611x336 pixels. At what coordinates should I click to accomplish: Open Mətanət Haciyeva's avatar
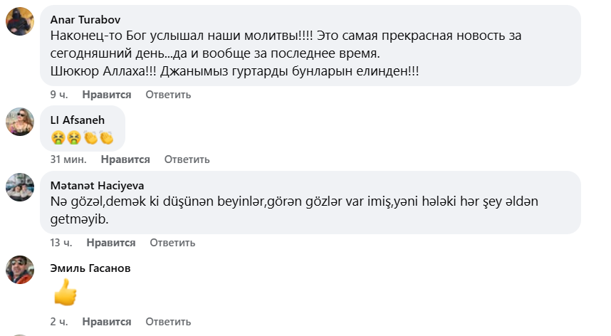coord(20,187)
